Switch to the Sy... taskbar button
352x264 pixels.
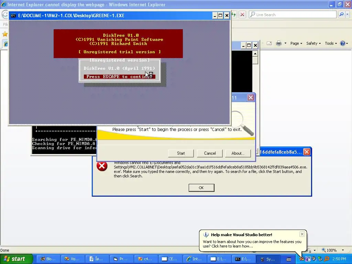pyautogui.click(x=268, y=259)
